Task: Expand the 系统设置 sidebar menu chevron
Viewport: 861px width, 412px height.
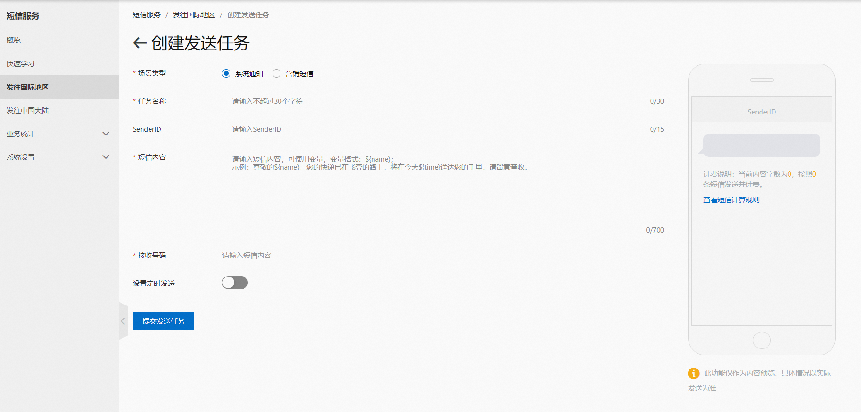Action: tap(106, 157)
